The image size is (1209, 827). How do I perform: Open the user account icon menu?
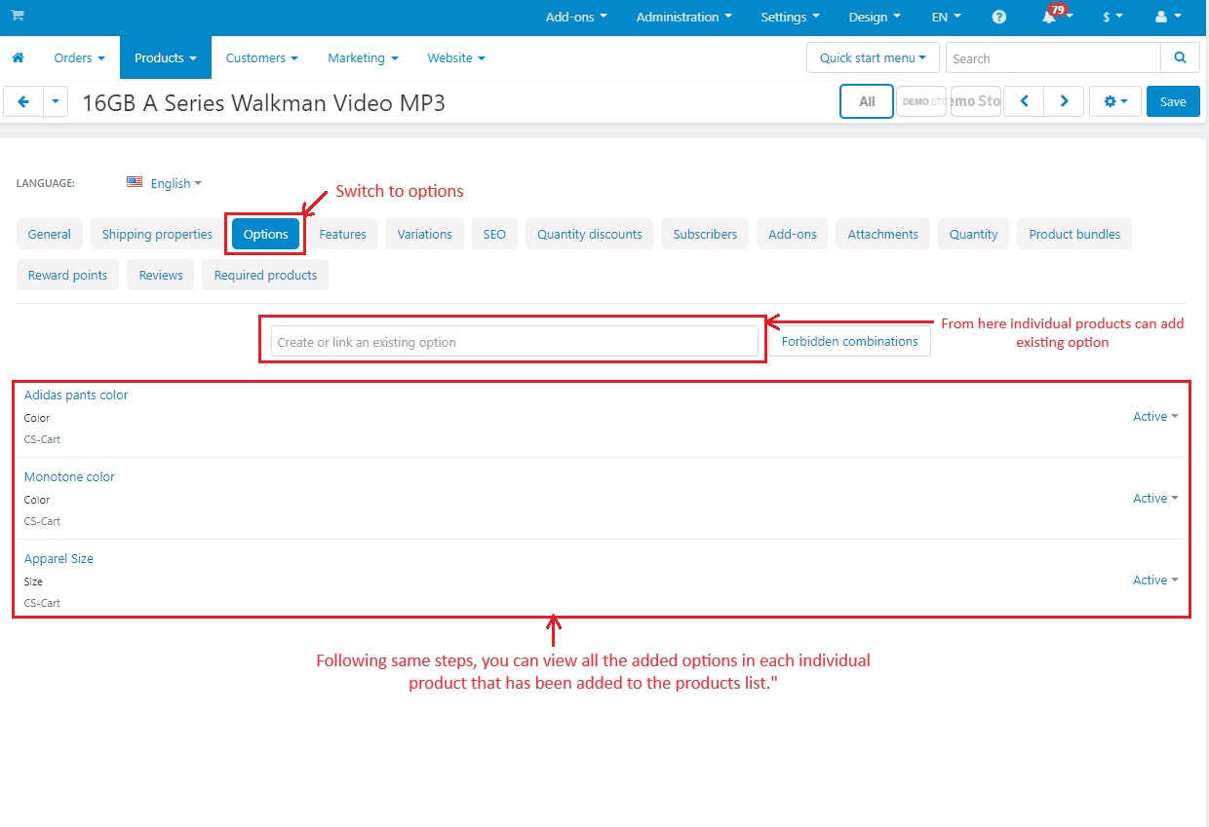(1166, 17)
